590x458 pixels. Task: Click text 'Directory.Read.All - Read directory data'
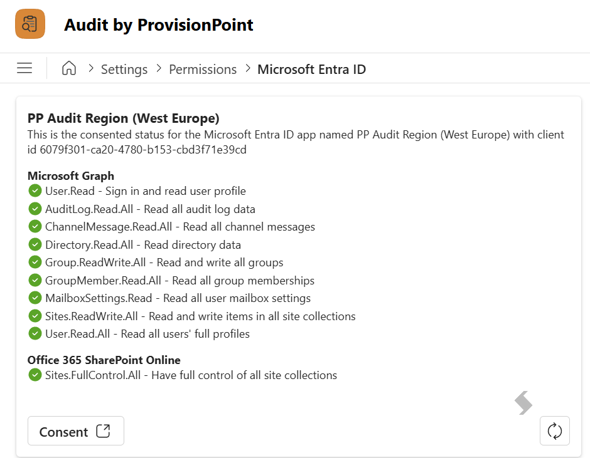[143, 244]
